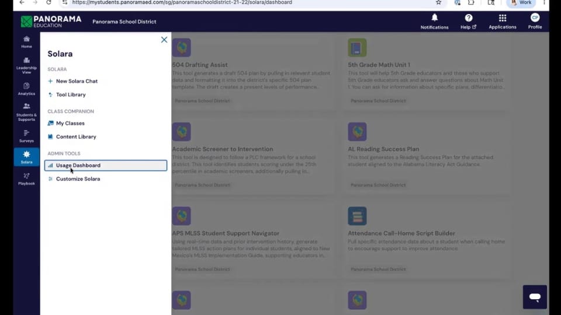
Task: Open Surveys in the sidebar
Action: pos(26,136)
